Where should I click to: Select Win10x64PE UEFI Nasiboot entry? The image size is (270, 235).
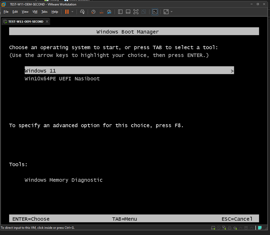coord(62,79)
